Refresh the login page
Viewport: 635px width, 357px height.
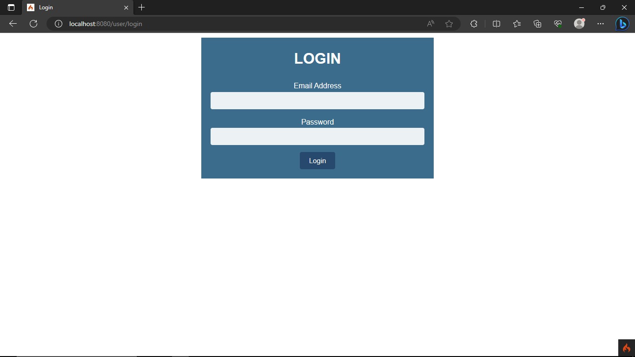click(x=33, y=24)
